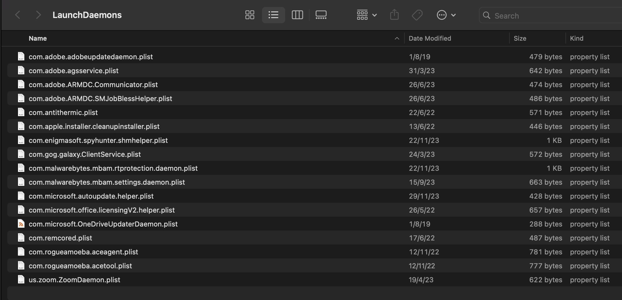Sort by Size column header
The image size is (622, 300).
520,38
